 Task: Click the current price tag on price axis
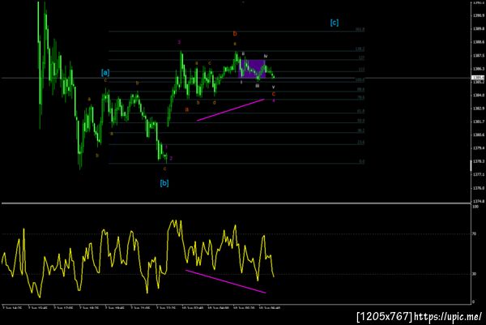point(478,78)
